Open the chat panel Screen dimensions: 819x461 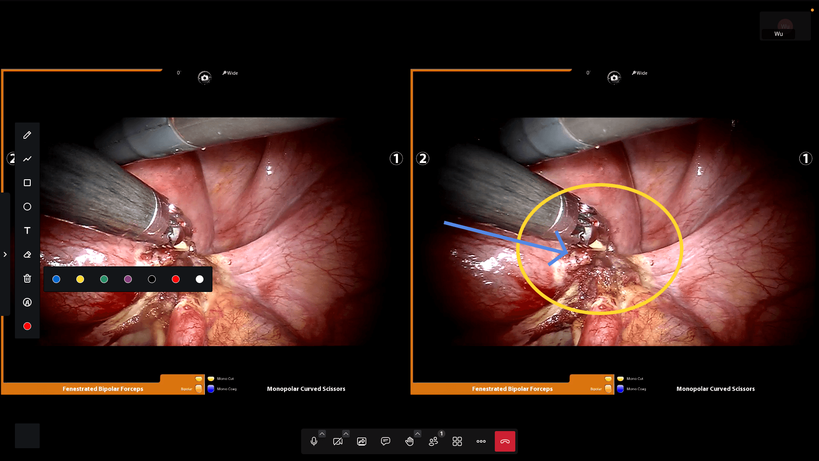coord(386,441)
